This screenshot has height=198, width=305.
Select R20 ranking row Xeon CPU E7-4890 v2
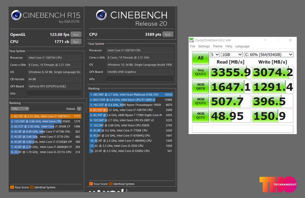coord(131,100)
